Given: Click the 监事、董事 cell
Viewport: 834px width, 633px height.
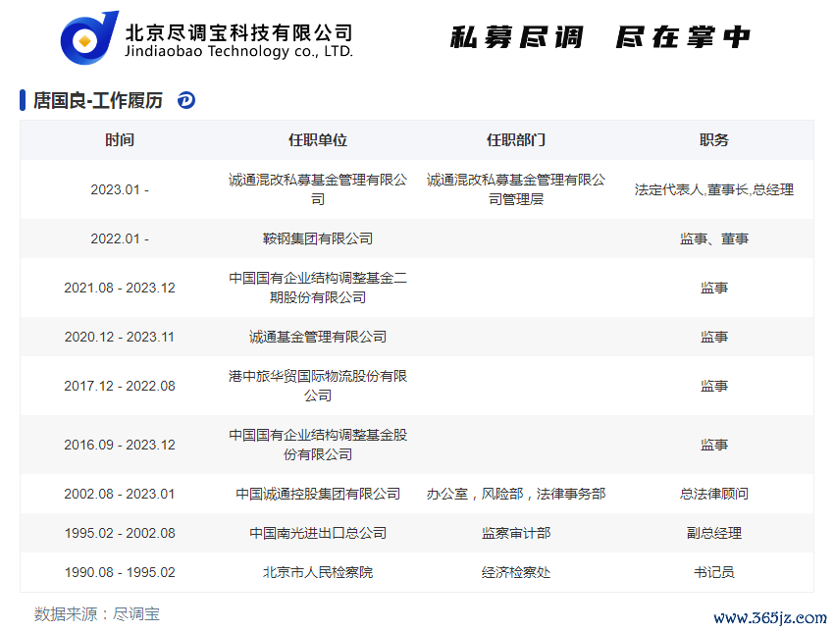Looking at the screenshot, I should tap(713, 238).
